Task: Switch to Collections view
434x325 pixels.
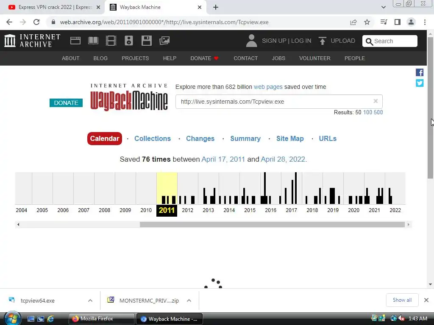Action: 153,138
